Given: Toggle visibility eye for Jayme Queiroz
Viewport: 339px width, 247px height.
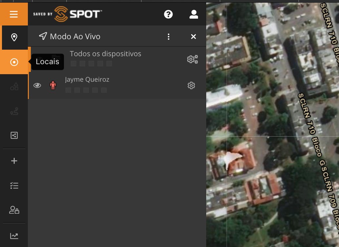Looking at the screenshot, I should click(x=37, y=86).
